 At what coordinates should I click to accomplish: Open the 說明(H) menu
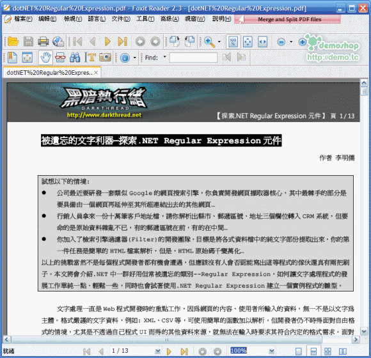[x=221, y=19]
